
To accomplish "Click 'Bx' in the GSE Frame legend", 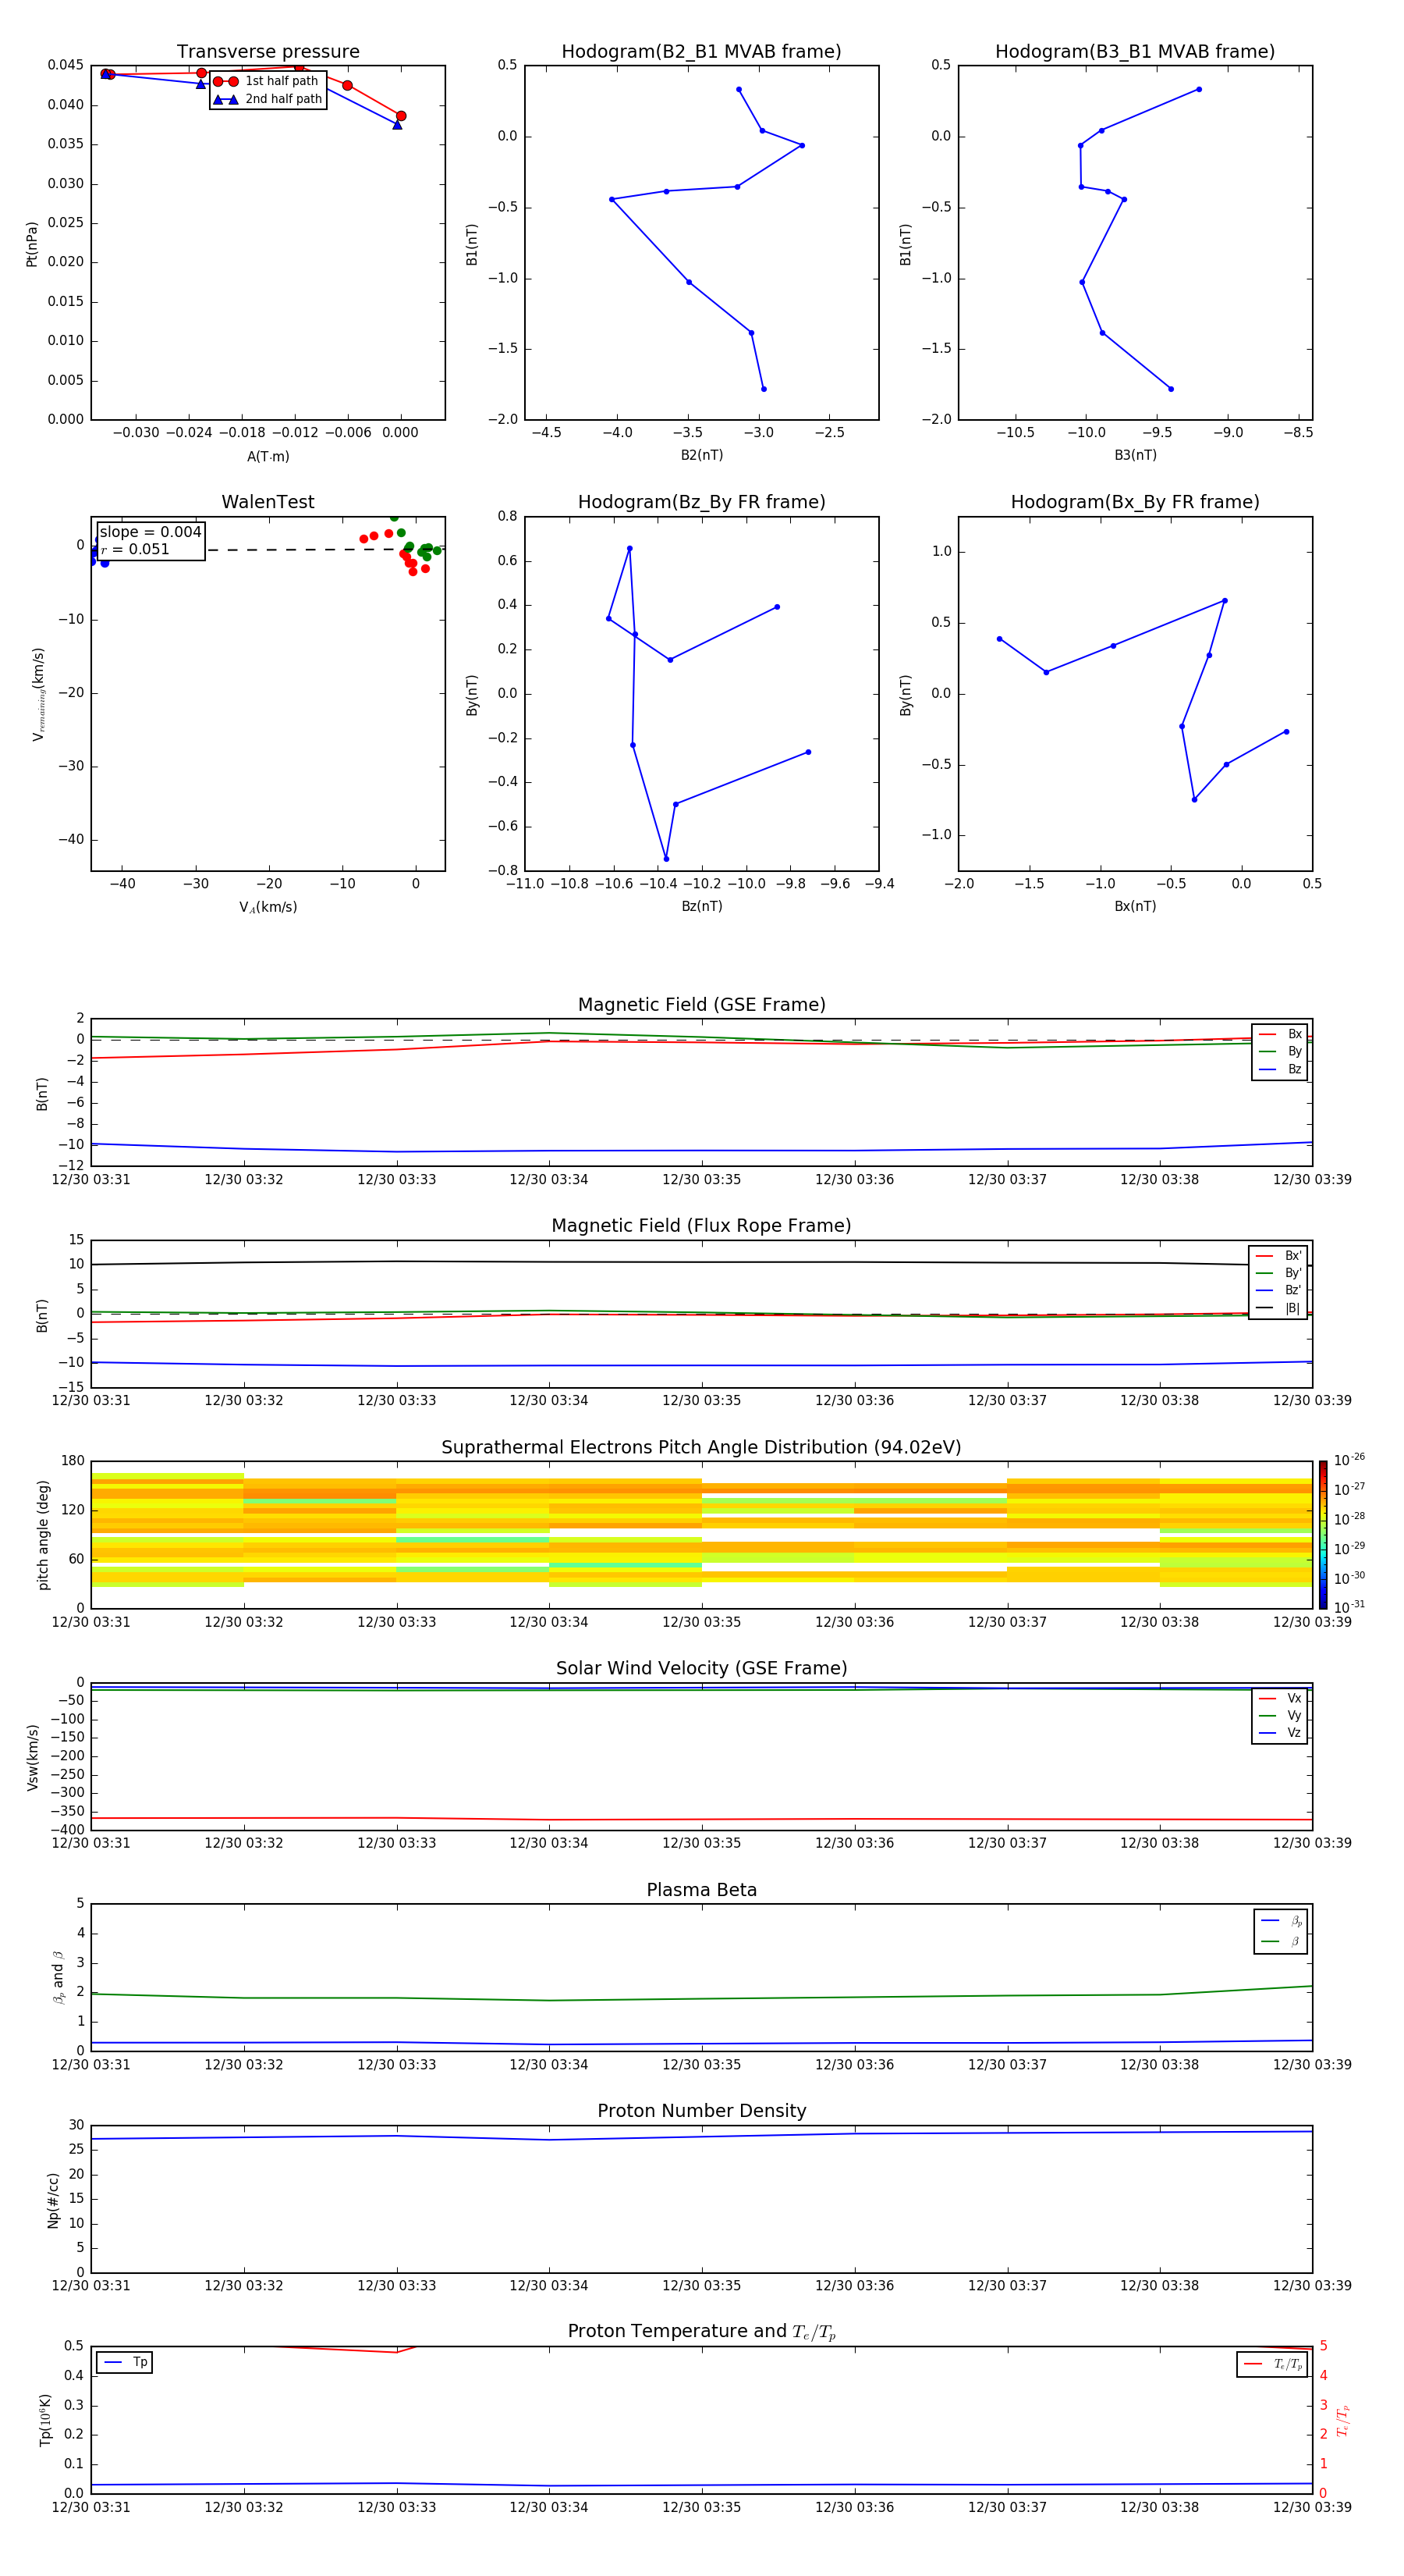I will click(x=1280, y=1034).
